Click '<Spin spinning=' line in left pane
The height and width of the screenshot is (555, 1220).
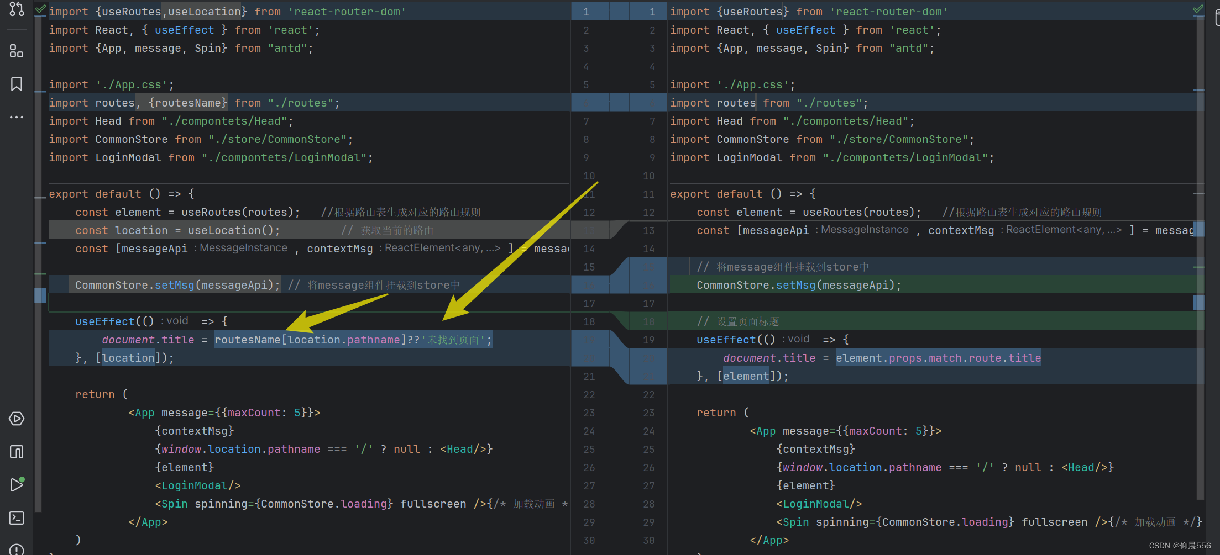tap(362, 504)
